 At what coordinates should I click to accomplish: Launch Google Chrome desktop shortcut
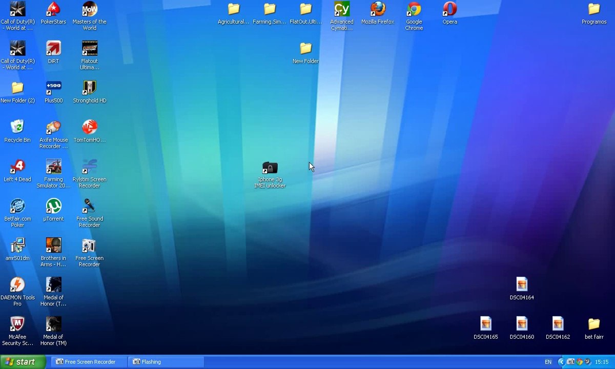[x=414, y=9]
